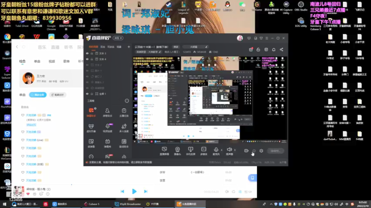Open the 虚拟形象 tool

pyautogui.click(x=91, y=128)
